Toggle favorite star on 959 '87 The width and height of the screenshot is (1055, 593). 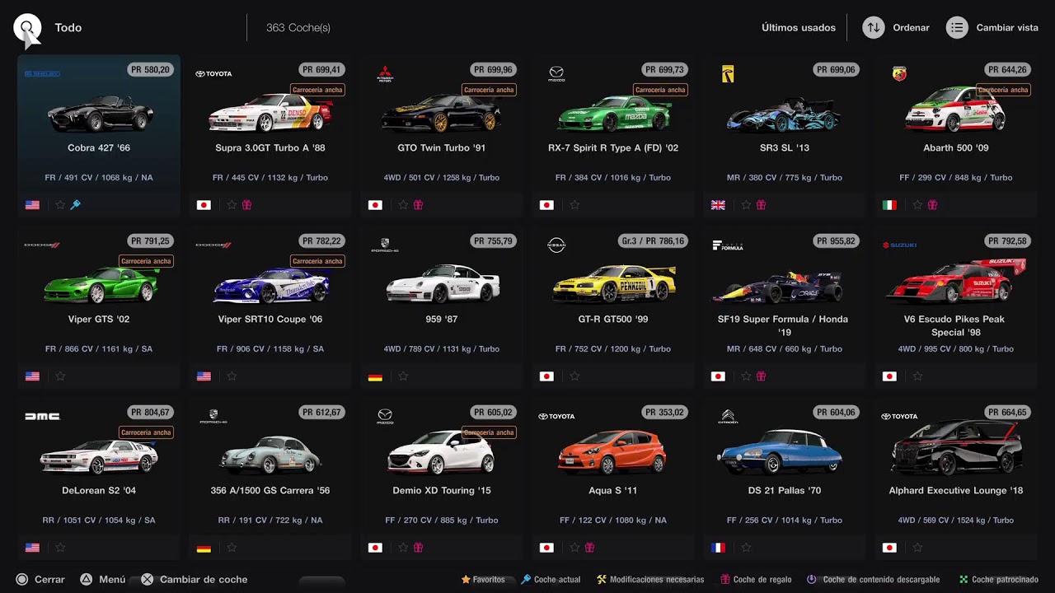[403, 376]
